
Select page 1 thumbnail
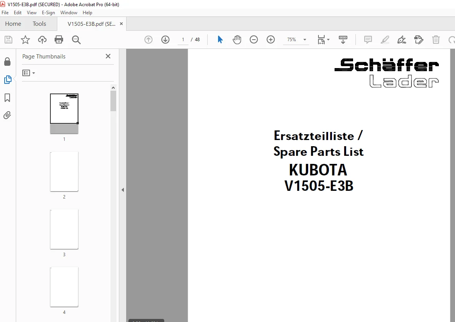coord(64,113)
